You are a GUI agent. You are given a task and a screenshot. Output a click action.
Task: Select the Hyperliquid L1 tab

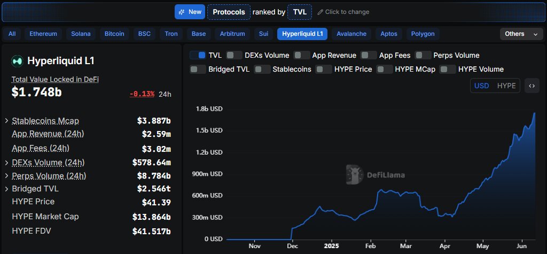coord(302,34)
